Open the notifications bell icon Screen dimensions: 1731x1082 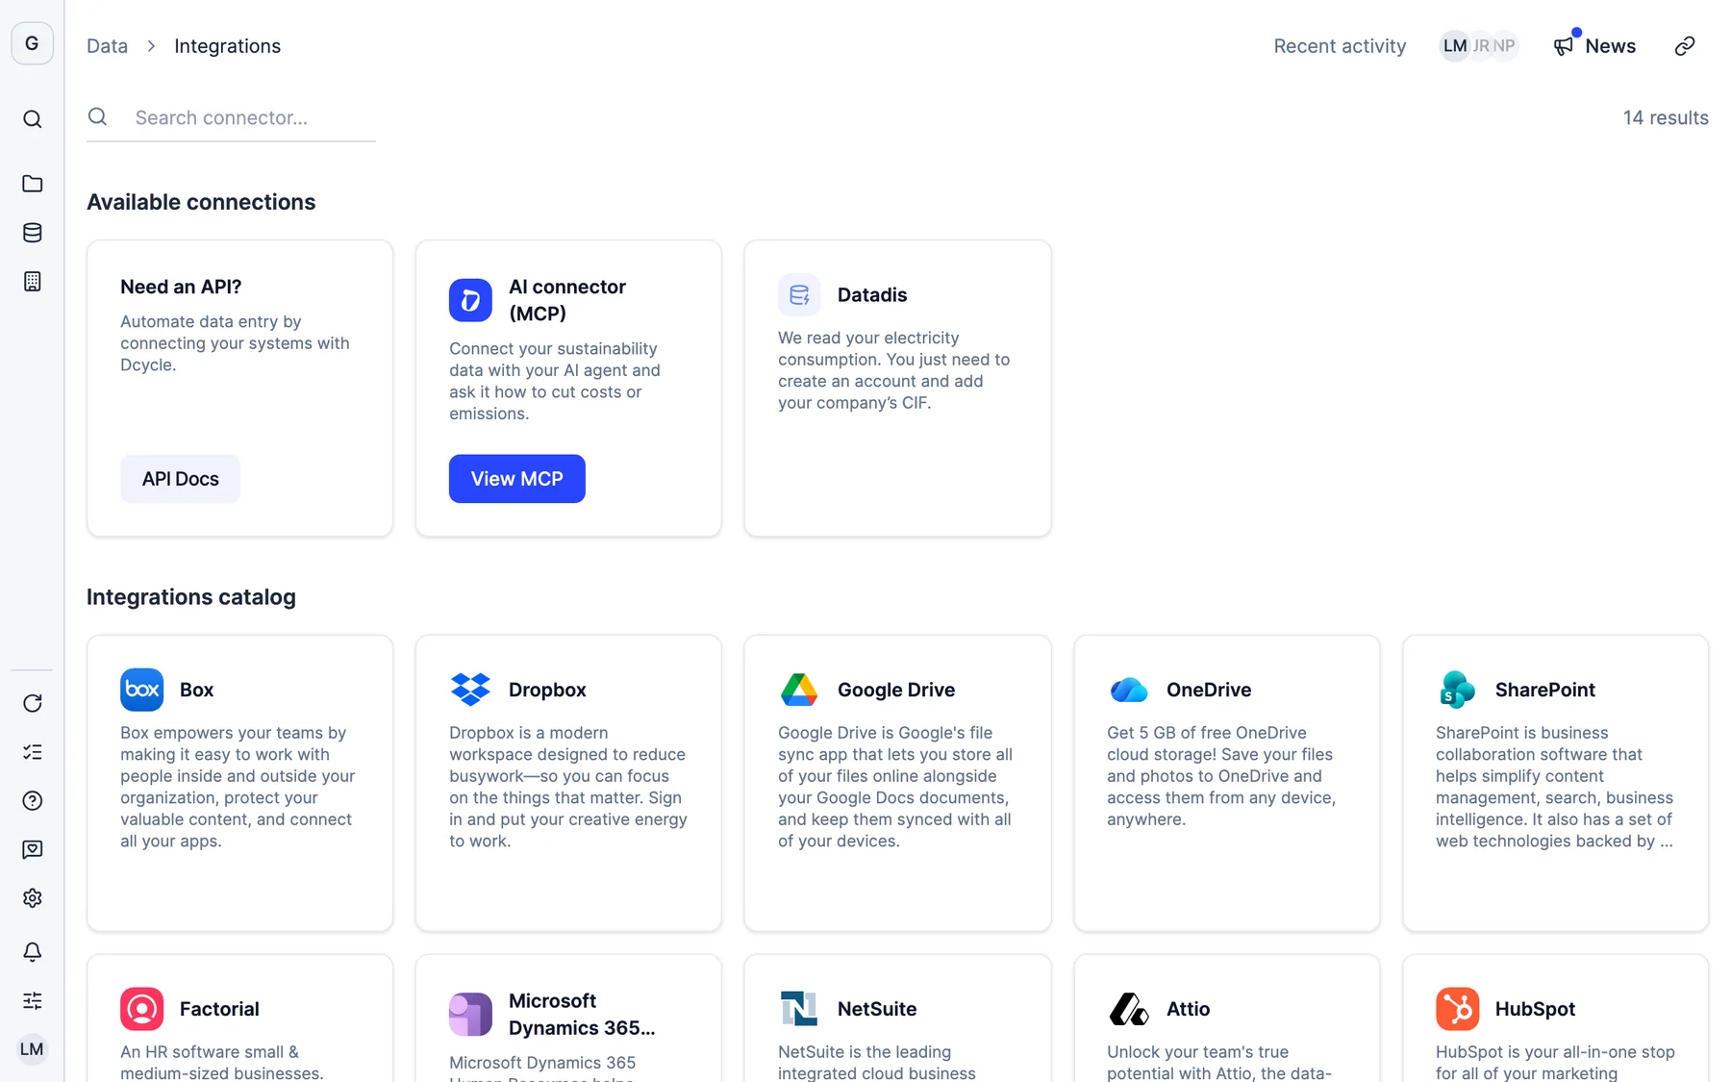pyautogui.click(x=33, y=952)
